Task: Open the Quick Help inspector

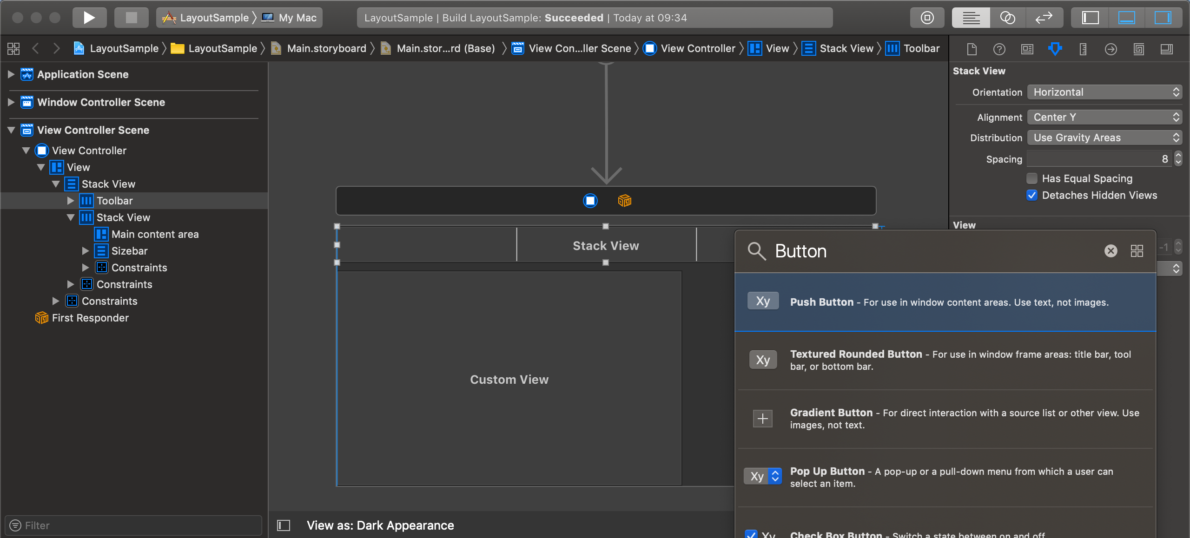Action: tap(999, 49)
